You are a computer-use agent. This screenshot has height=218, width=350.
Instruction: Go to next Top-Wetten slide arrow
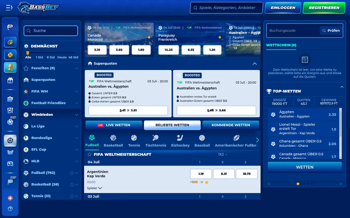click(340, 184)
